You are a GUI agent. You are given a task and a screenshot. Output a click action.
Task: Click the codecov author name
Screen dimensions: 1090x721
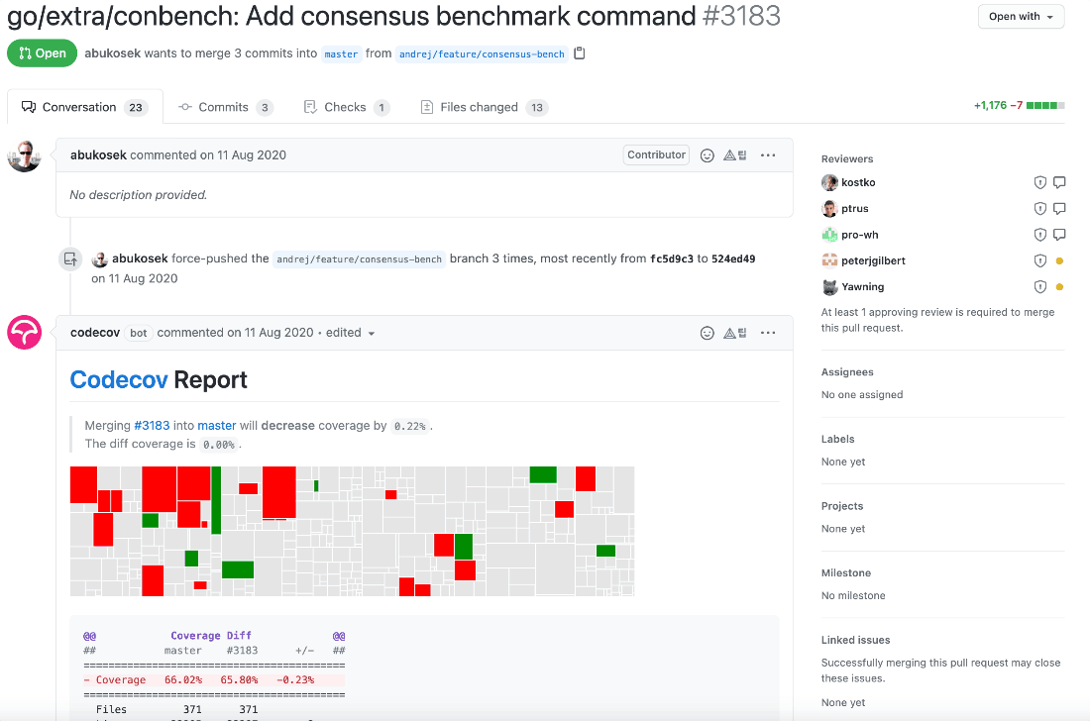click(x=95, y=333)
